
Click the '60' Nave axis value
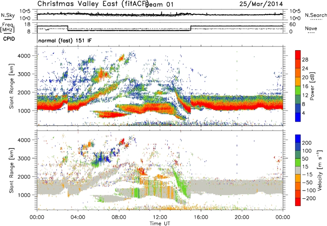point(293,24)
